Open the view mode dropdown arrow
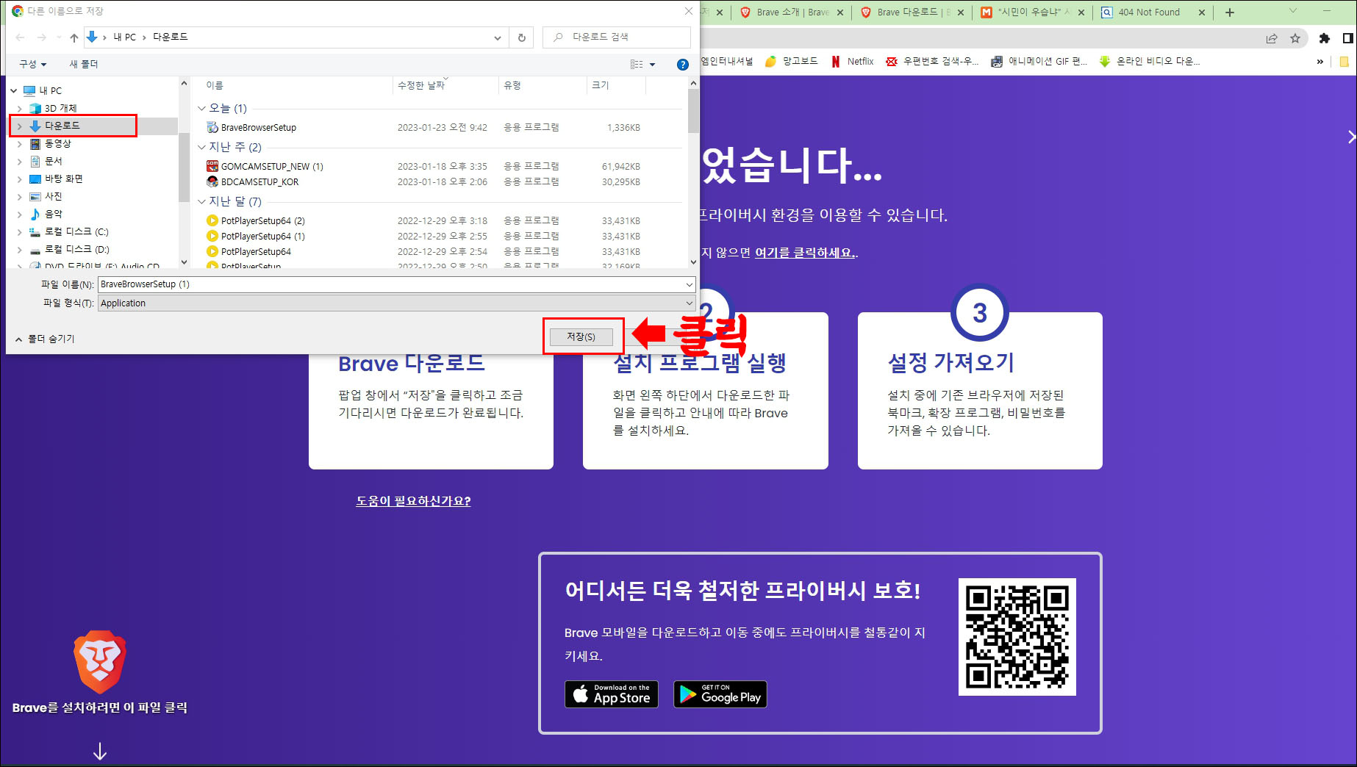1357x767 pixels. point(652,65)
